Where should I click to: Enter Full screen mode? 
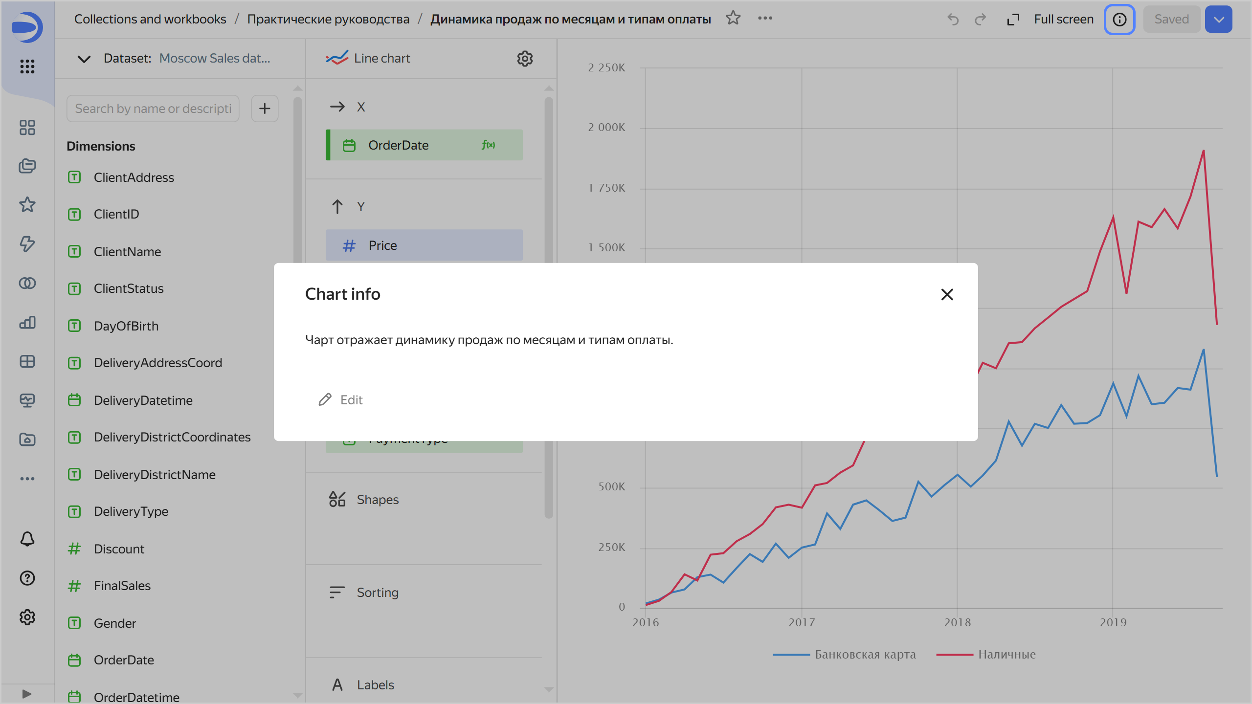(x=1051, y=20)
